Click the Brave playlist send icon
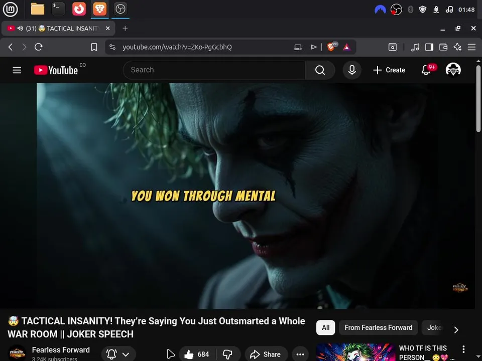Image resolution: width=482 pixels, height=361 pixels. pos(313,47)
